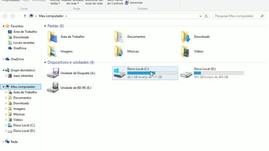Open the address bar history dropdown
269x151 pixels.
[200, 16]
